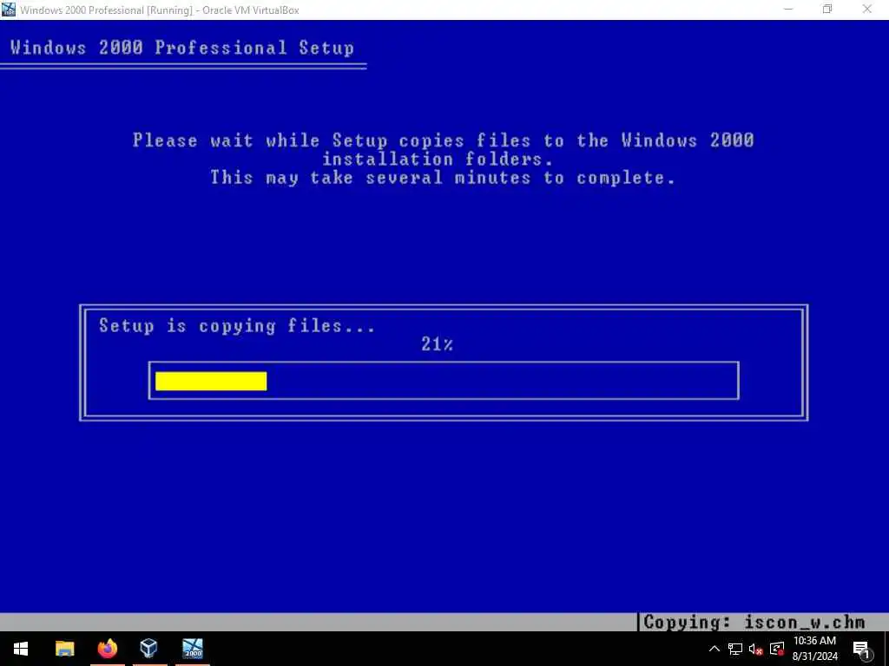This screenshot has height=666, width=889.
Task: Click 'Please wait while Setup copies' line
Action: point(443,140)
